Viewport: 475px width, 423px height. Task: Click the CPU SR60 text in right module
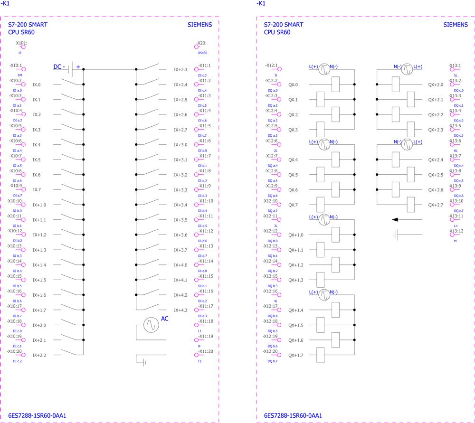[x=277, y=32]
